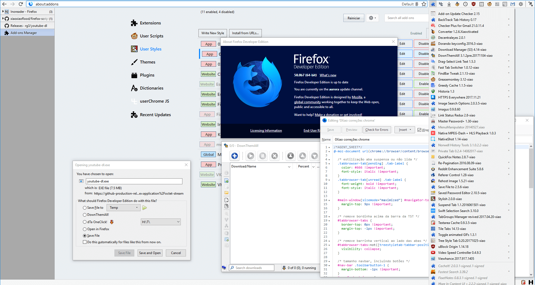Pause downloads in DownThemAll window

263,156
